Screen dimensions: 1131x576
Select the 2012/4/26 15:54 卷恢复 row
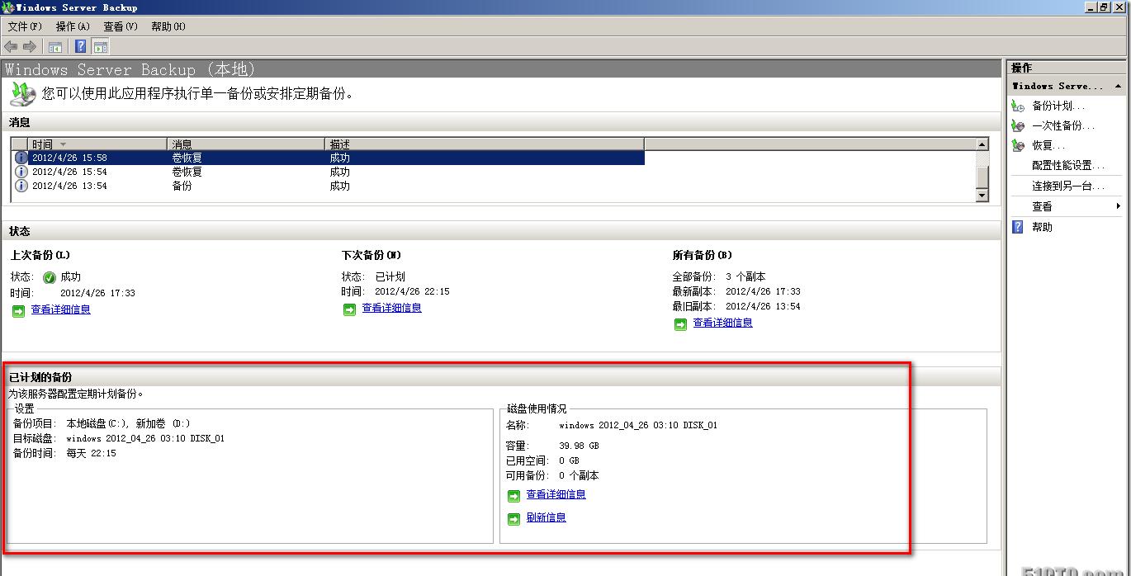[x=328, y=172]
